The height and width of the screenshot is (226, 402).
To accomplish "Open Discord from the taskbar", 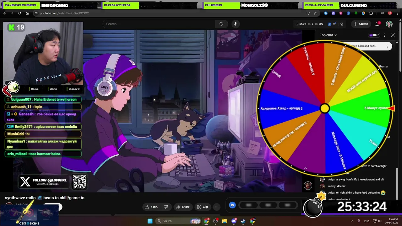I will (234, 221).
